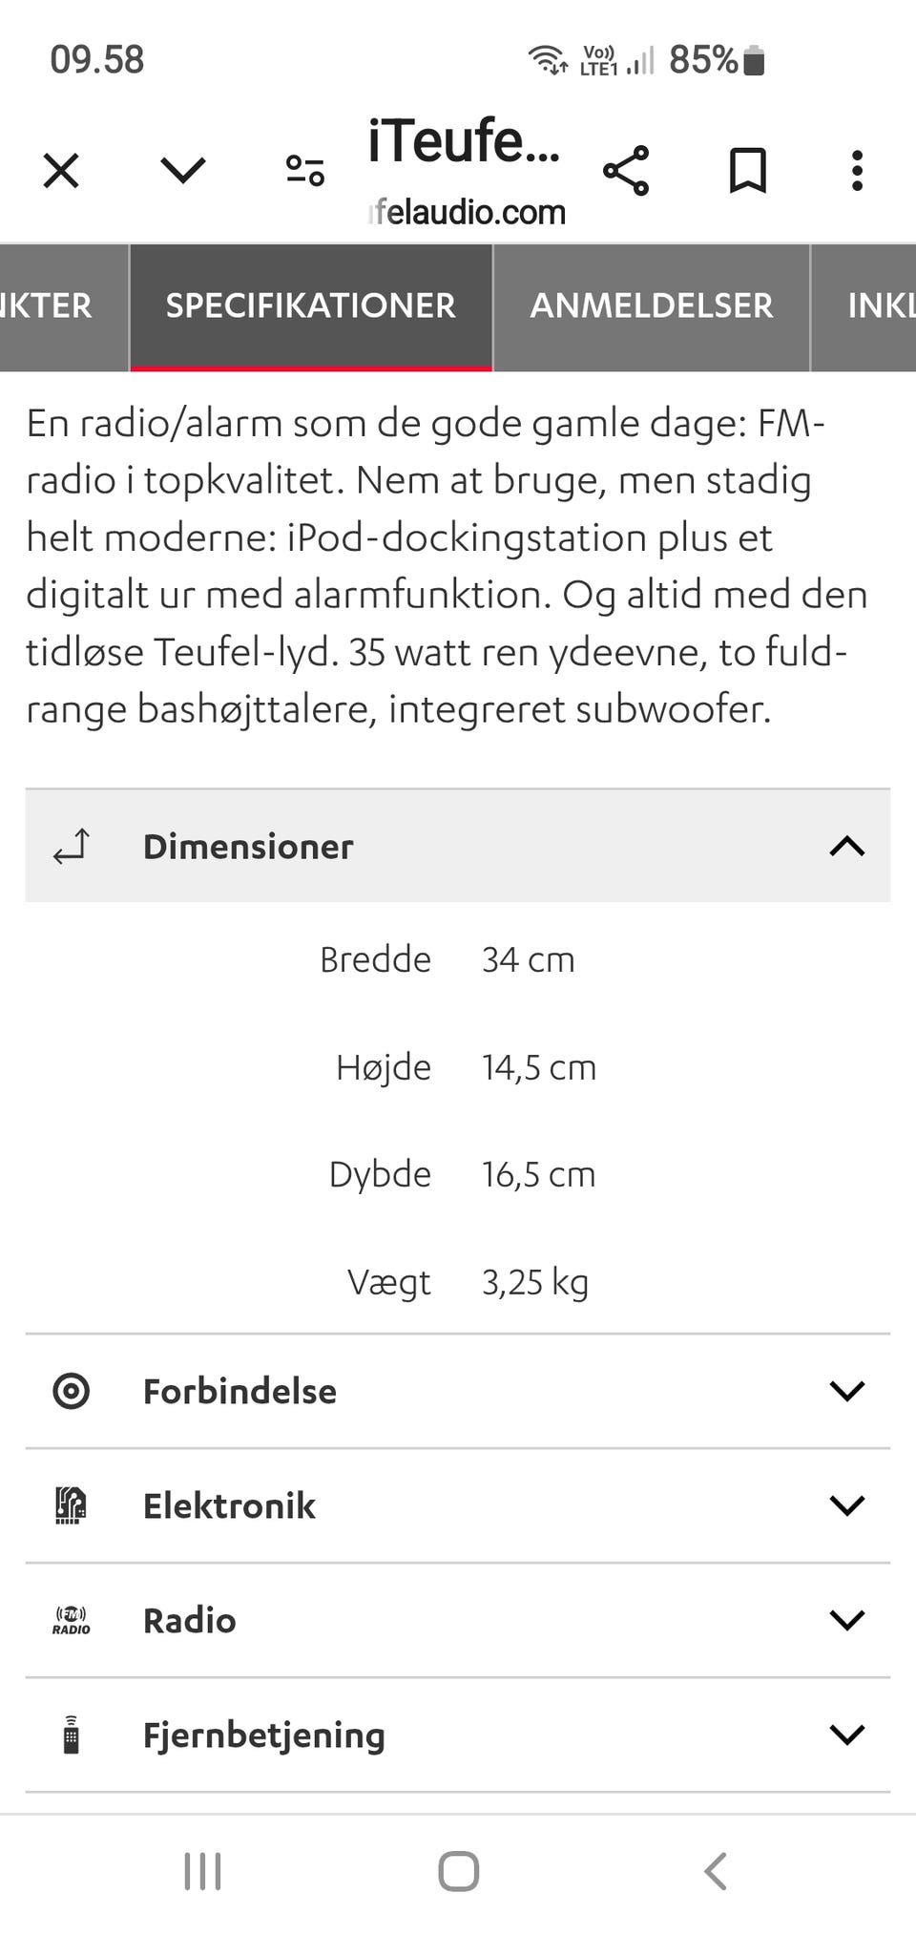This screenshot has height=1935, width=916.
Task: Tap the share icon
Action: pos(626,172)
